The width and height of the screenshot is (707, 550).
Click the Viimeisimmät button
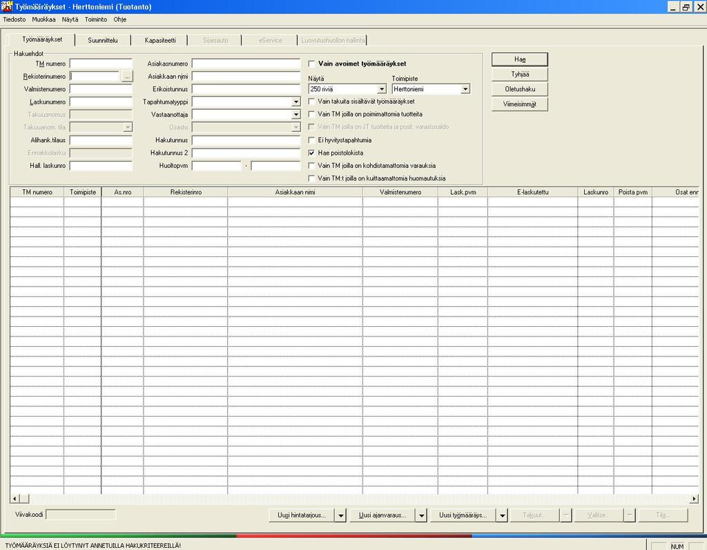click(520, 104)
